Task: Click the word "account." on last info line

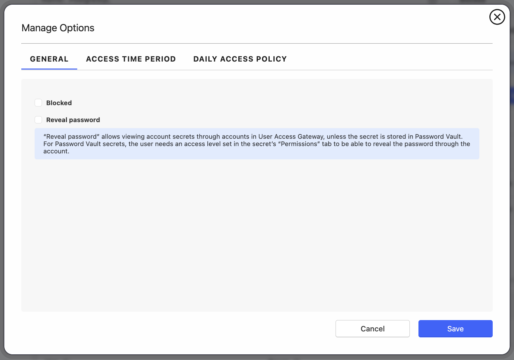Action: (56, 151)
